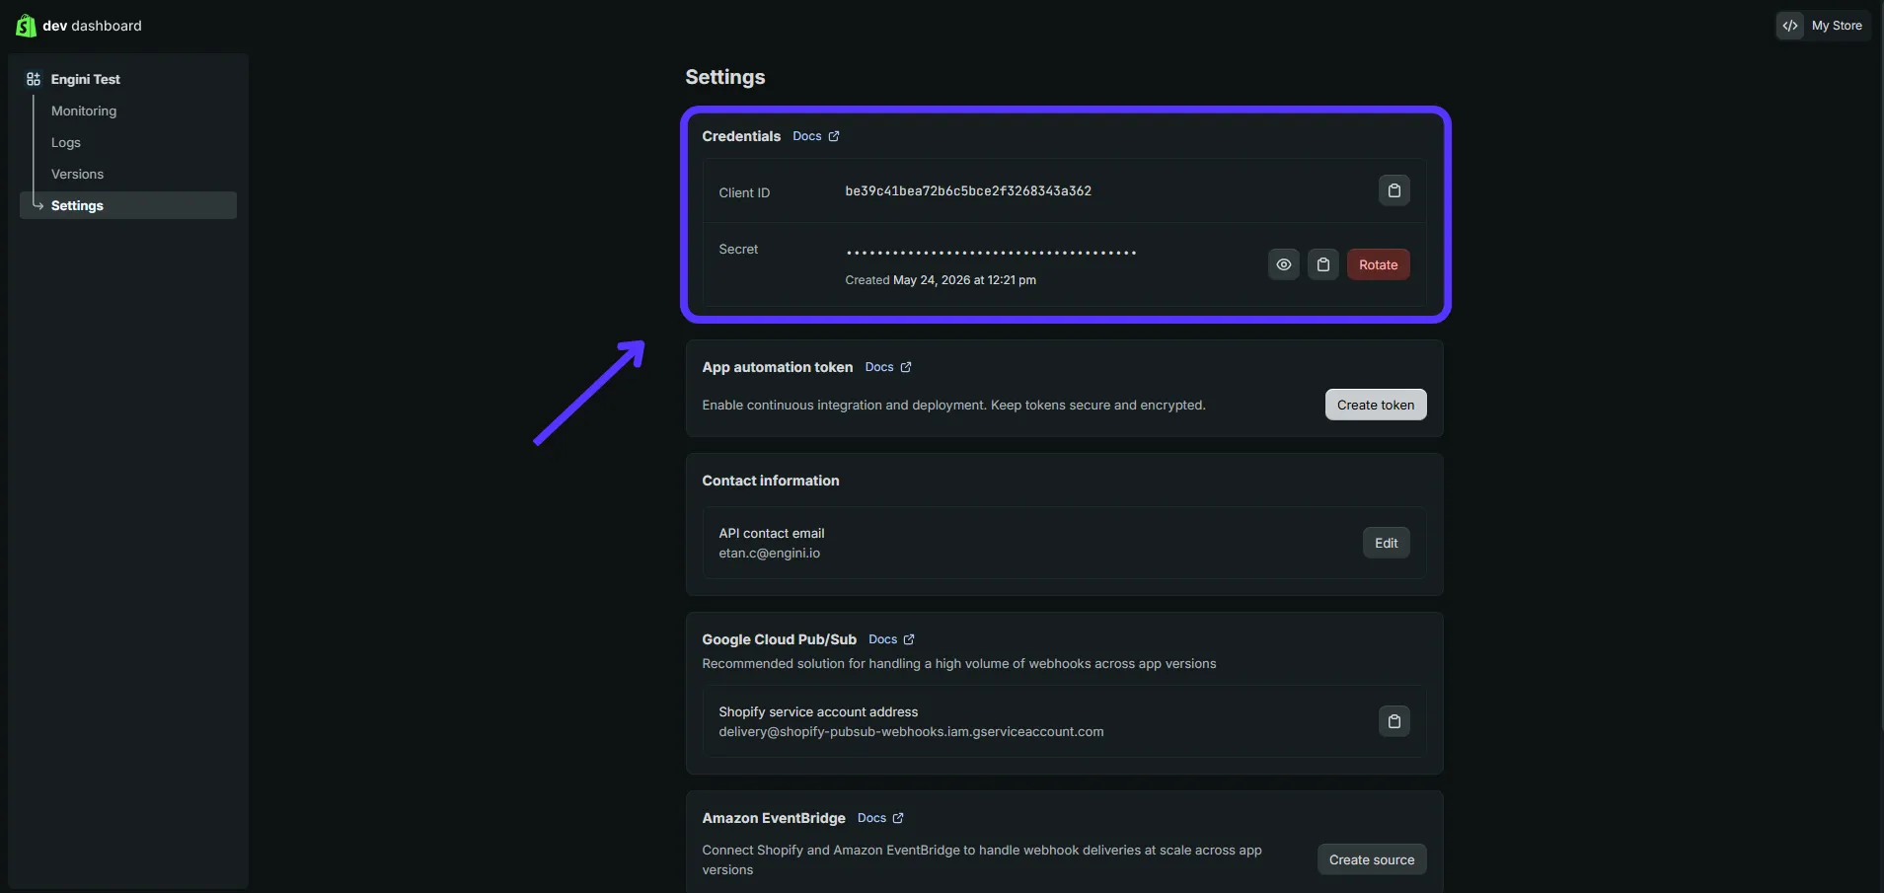Image resolution: width=1884 pixels, height=893 pixels.
Task: Click the delivery@shopify-pubsub-webhooks service account text
Action: [911, 732]
